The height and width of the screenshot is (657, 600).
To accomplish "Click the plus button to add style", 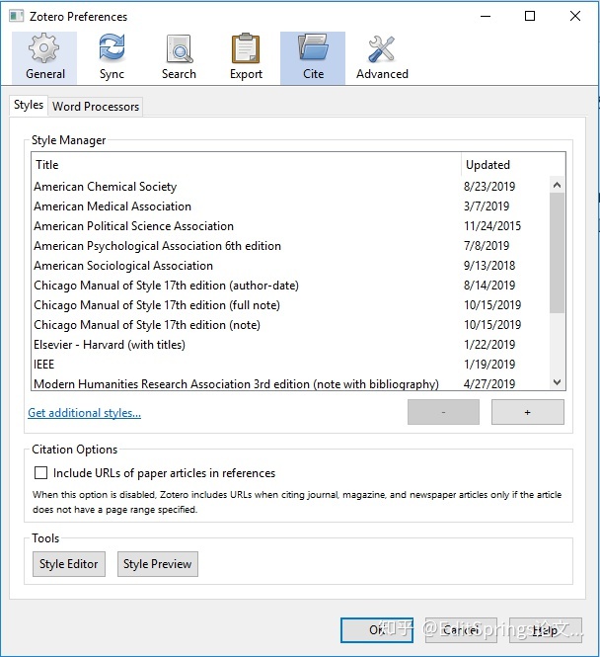I will pyautogui.click(x=528, y=412).
